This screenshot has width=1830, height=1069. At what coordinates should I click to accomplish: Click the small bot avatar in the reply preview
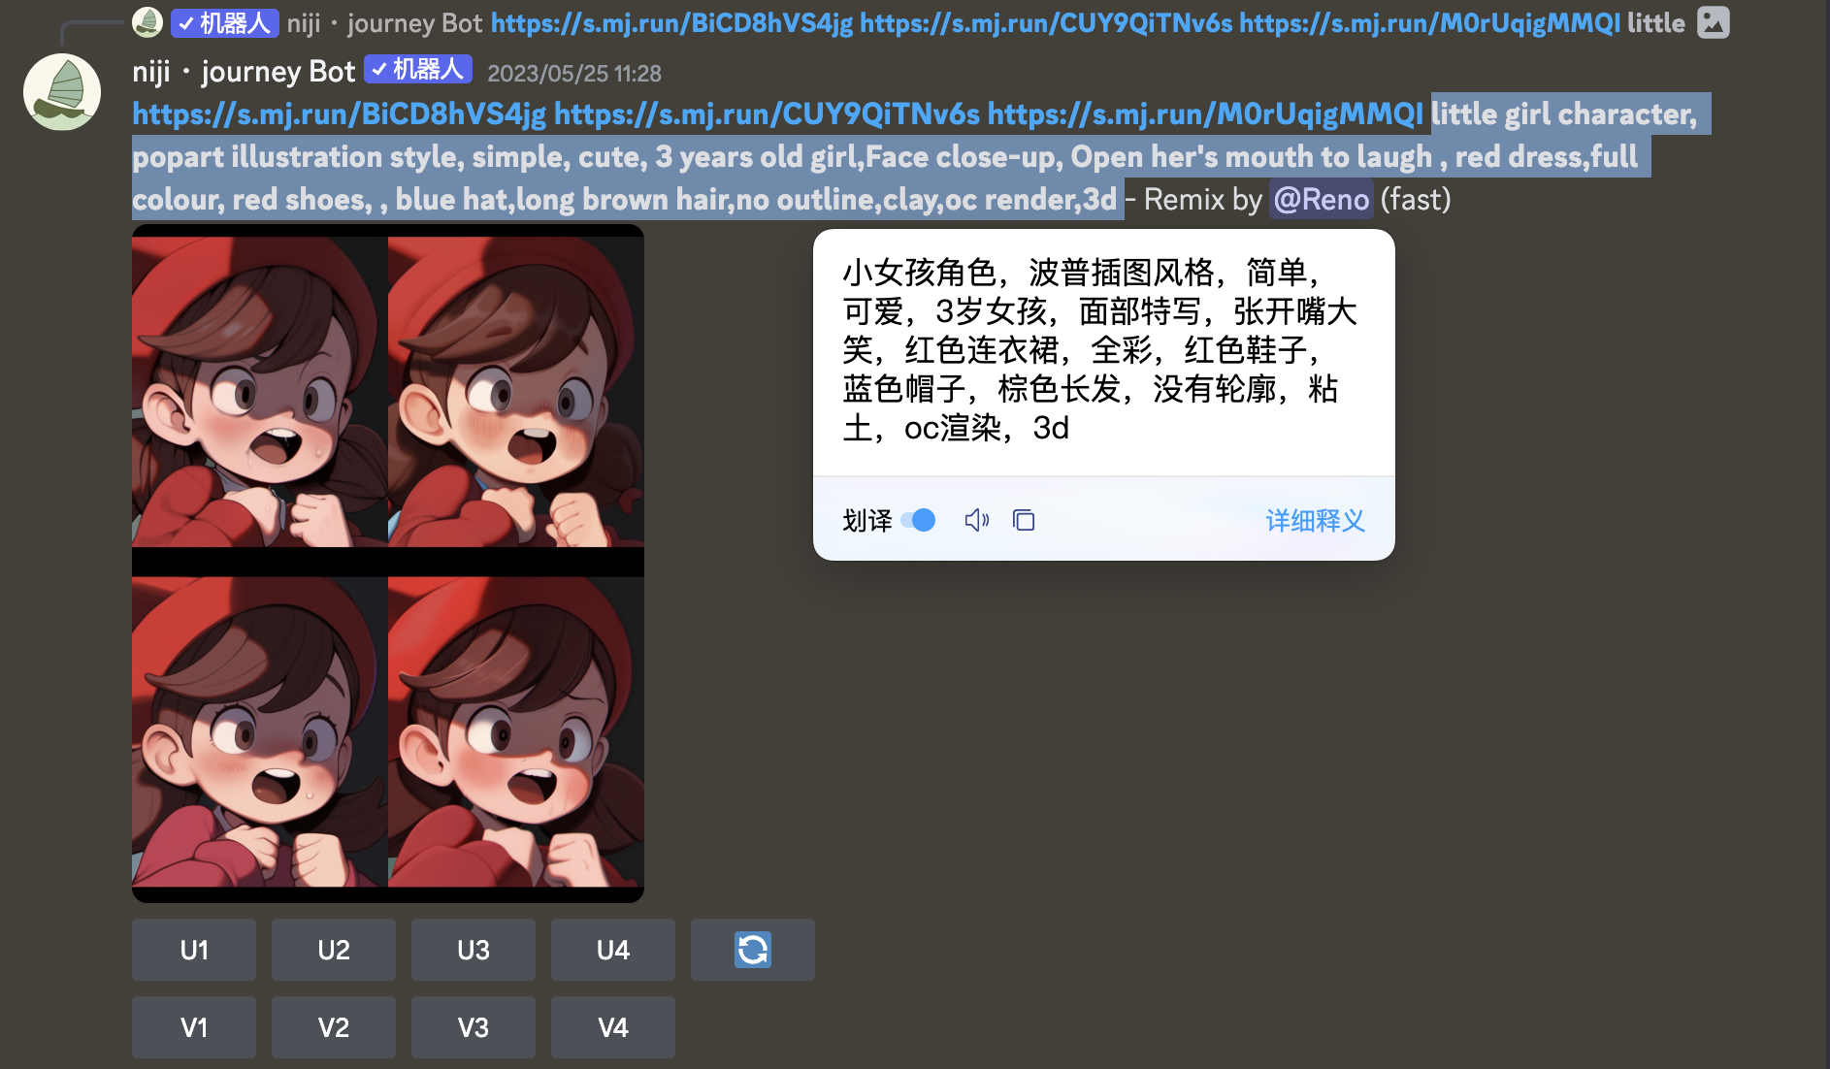[147, 22]
